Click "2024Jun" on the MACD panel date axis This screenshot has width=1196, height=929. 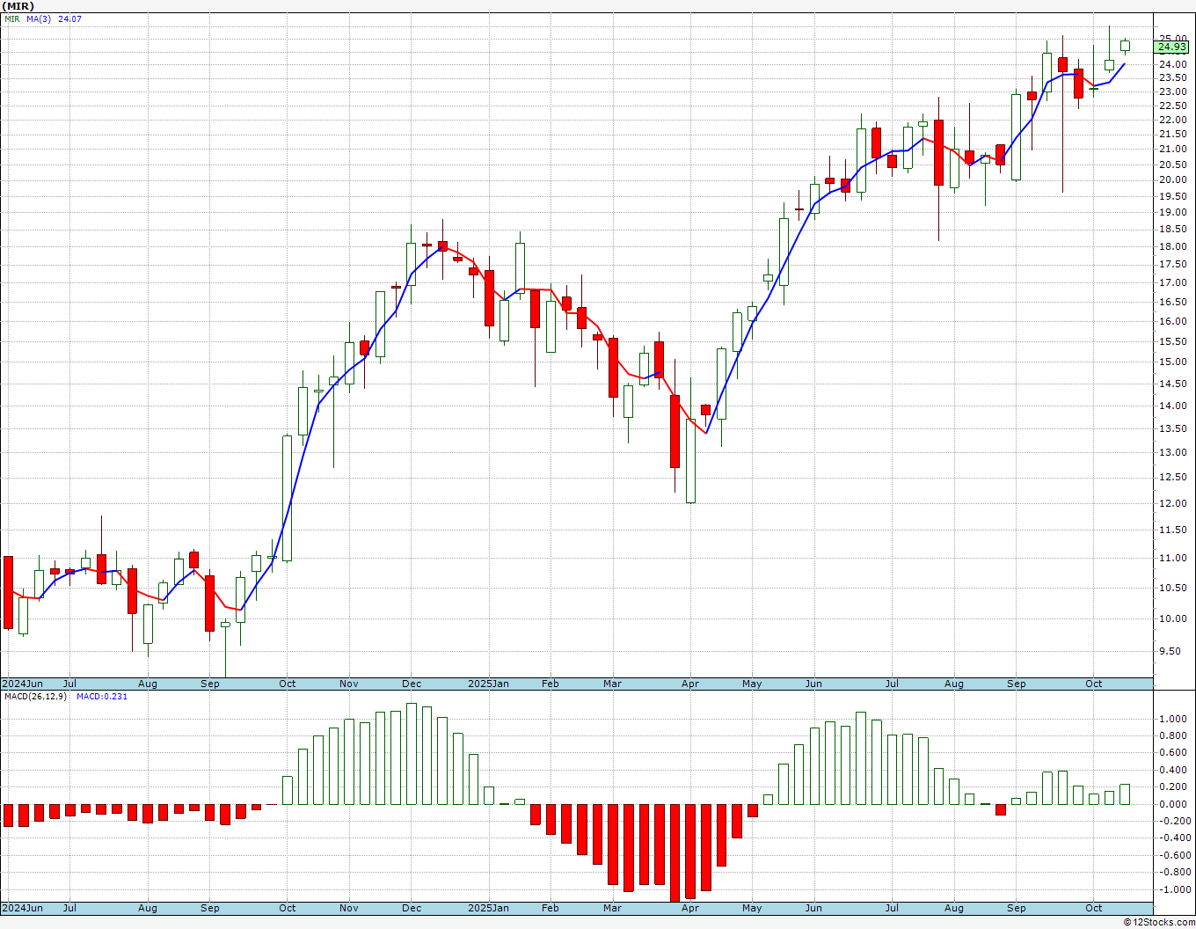click(x=22, y=908)
